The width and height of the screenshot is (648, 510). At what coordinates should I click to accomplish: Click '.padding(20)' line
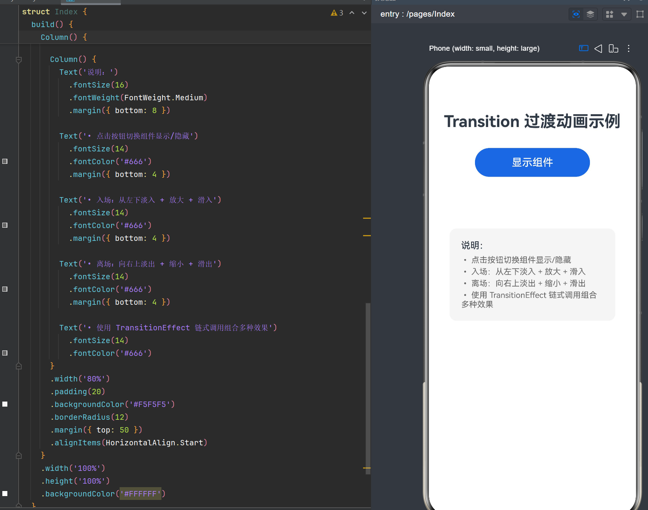point(77,392)
